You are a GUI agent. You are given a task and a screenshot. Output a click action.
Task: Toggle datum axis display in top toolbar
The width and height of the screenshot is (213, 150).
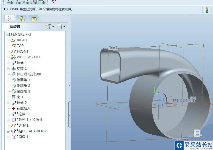(18, 2)
